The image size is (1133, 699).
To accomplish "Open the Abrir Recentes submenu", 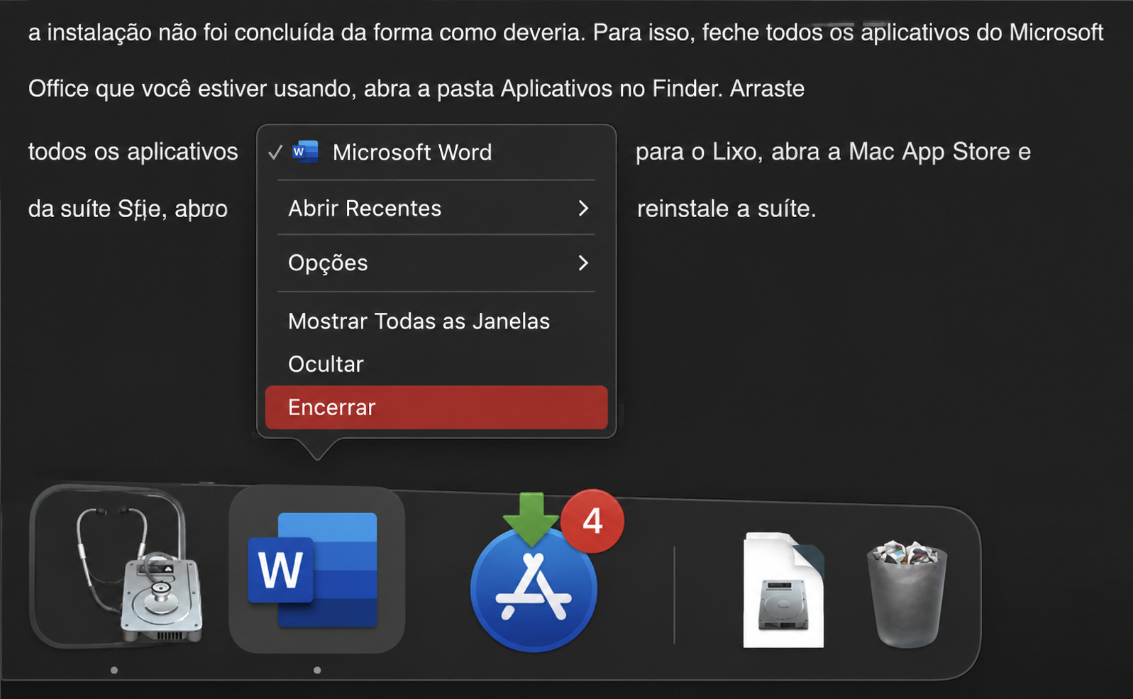I will point(436,208).
